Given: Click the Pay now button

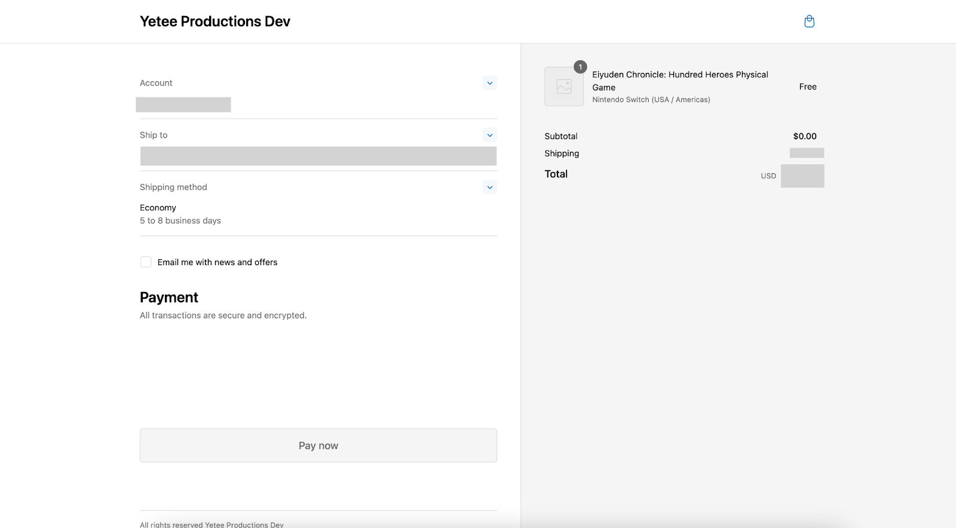Looking at the screenshot, I should click(318, 446).
